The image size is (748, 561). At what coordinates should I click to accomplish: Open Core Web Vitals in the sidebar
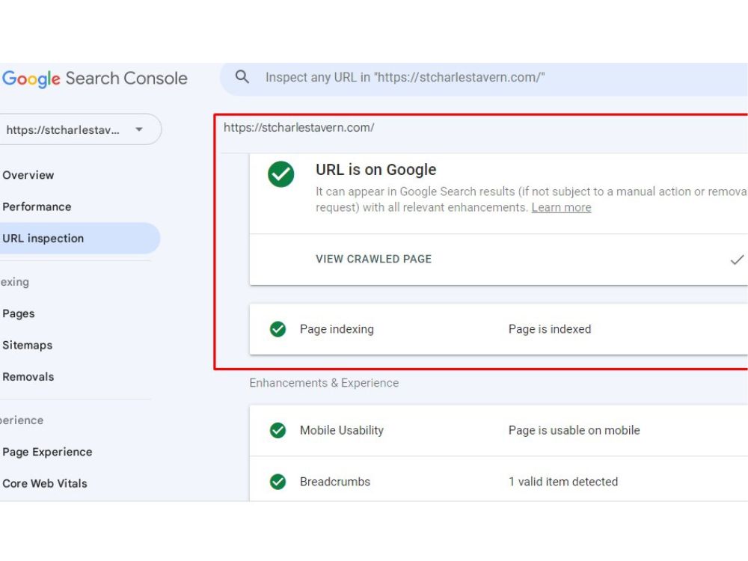point(45,483)
